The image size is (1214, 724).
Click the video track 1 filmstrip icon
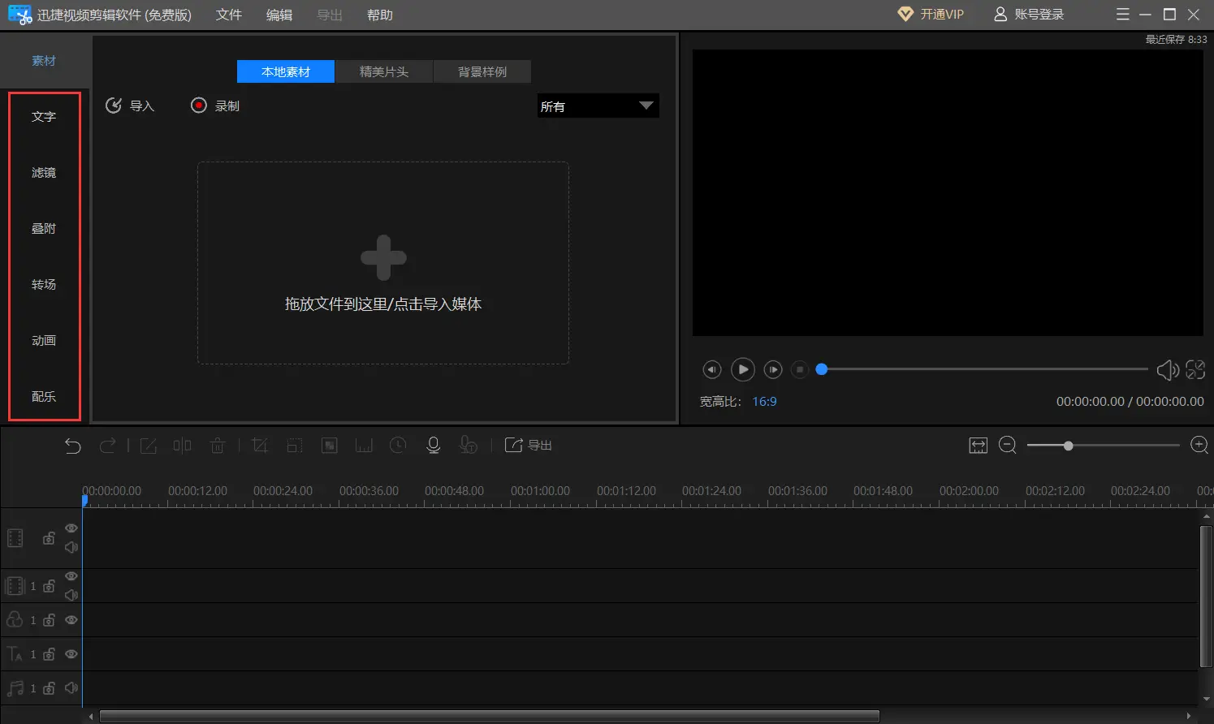point(15,586)
